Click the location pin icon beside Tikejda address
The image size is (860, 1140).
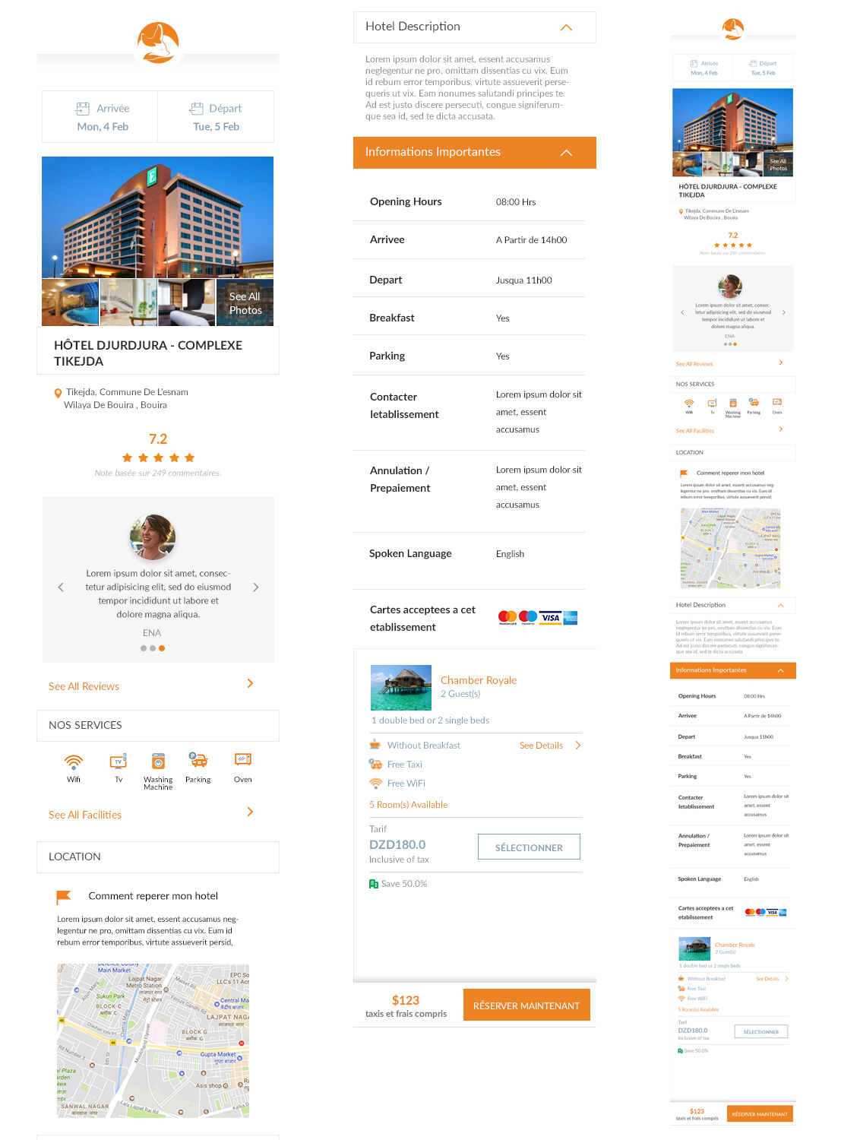[58, 394]
